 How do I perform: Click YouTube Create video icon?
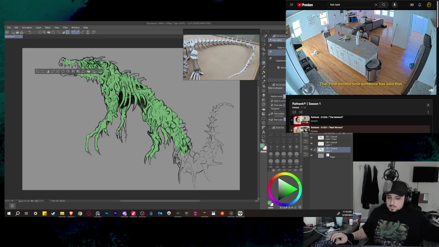coord(412,5)
